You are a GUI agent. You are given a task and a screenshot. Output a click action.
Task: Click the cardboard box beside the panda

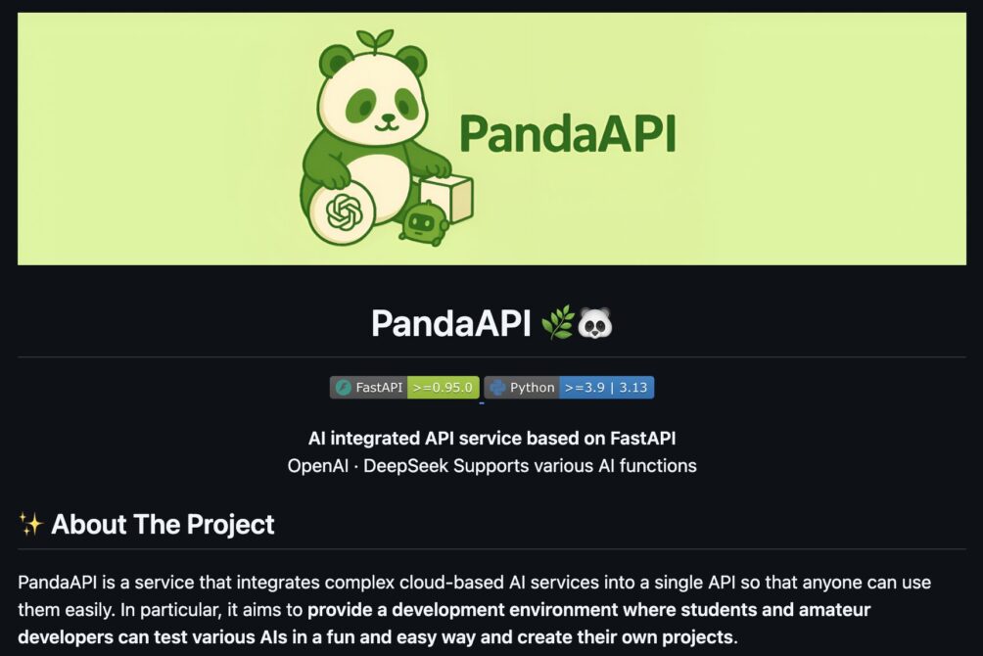click(x=446, y=197)
